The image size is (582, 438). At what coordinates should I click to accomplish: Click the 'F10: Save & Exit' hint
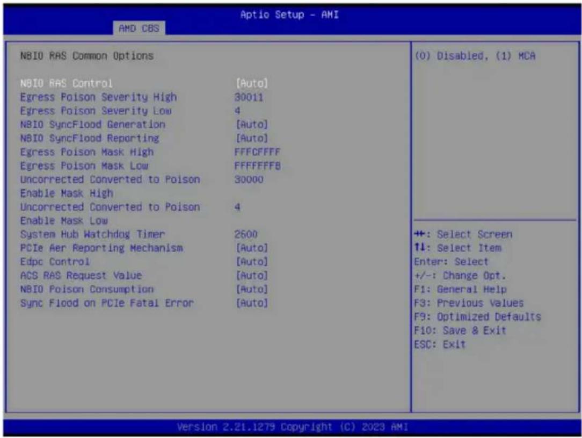pyautogui.click(x=460, y=331)
